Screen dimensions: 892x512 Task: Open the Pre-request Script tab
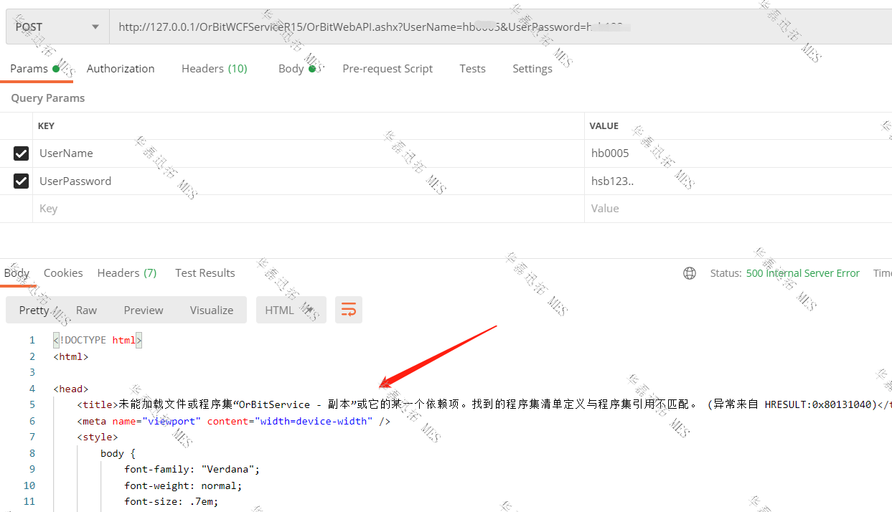pyautogui.click(x=388, y=69)
